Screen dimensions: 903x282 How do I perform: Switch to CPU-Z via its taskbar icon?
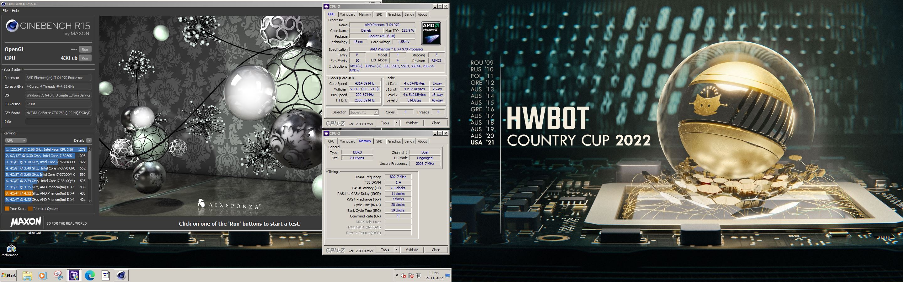point(74,276)
